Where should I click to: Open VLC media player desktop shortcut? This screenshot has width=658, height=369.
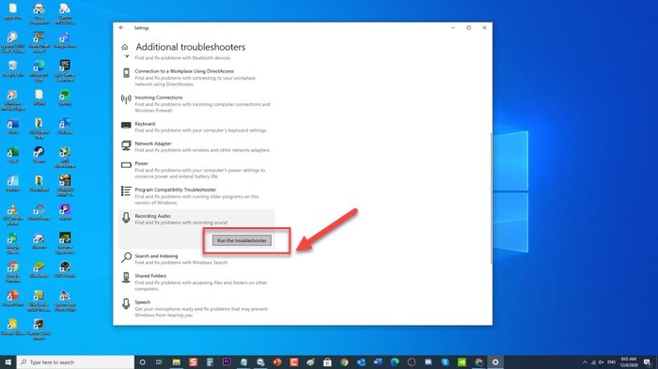tap(12, 215)
